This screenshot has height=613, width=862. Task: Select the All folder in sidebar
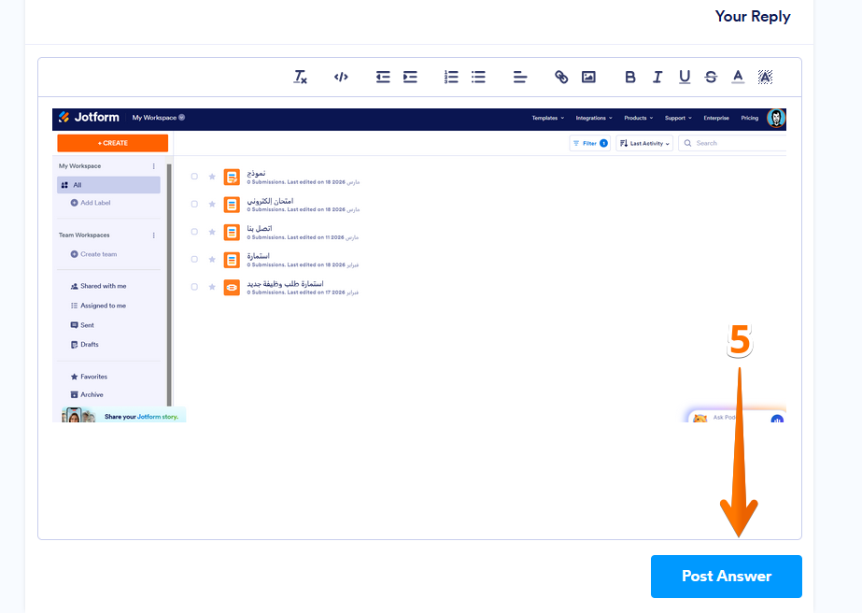pyautogui.click(x=109, y=185)
